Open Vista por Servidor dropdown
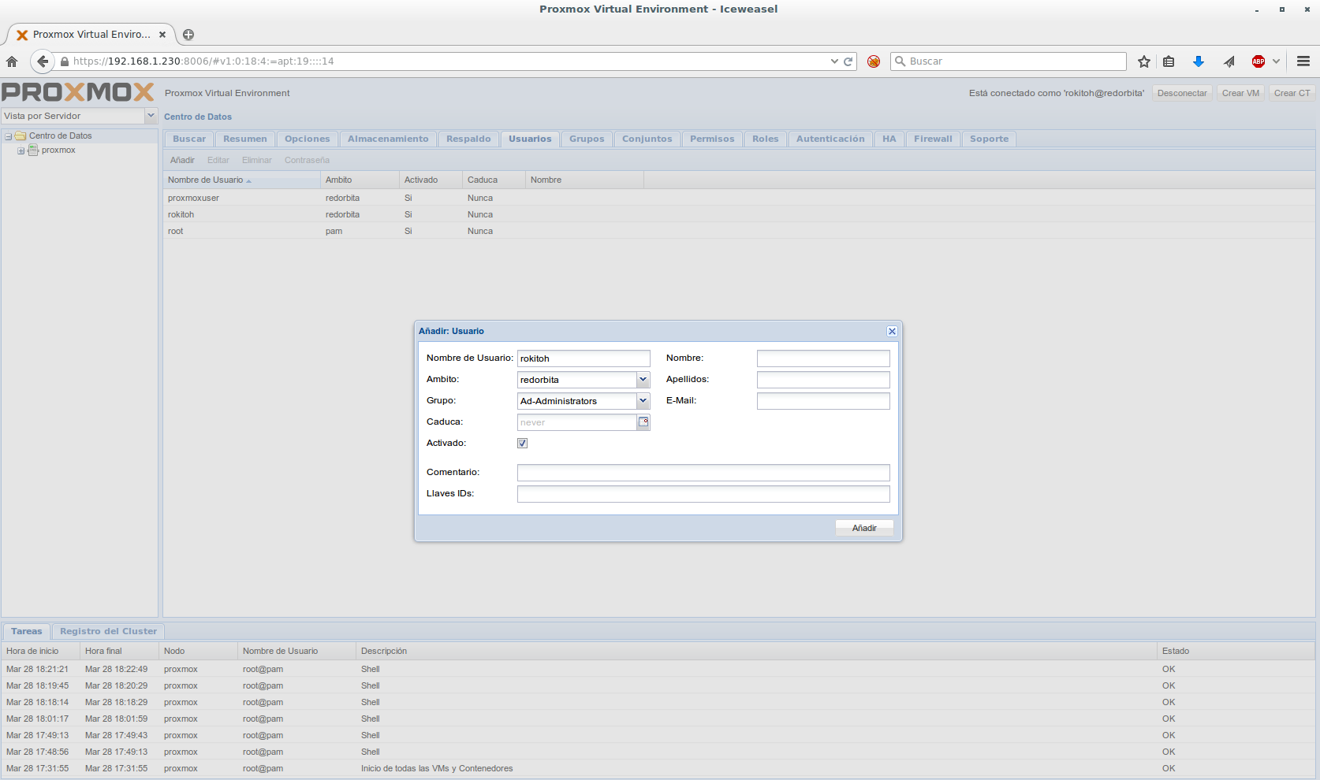This screenshot has width=1320, height=780. coord(151,116)
